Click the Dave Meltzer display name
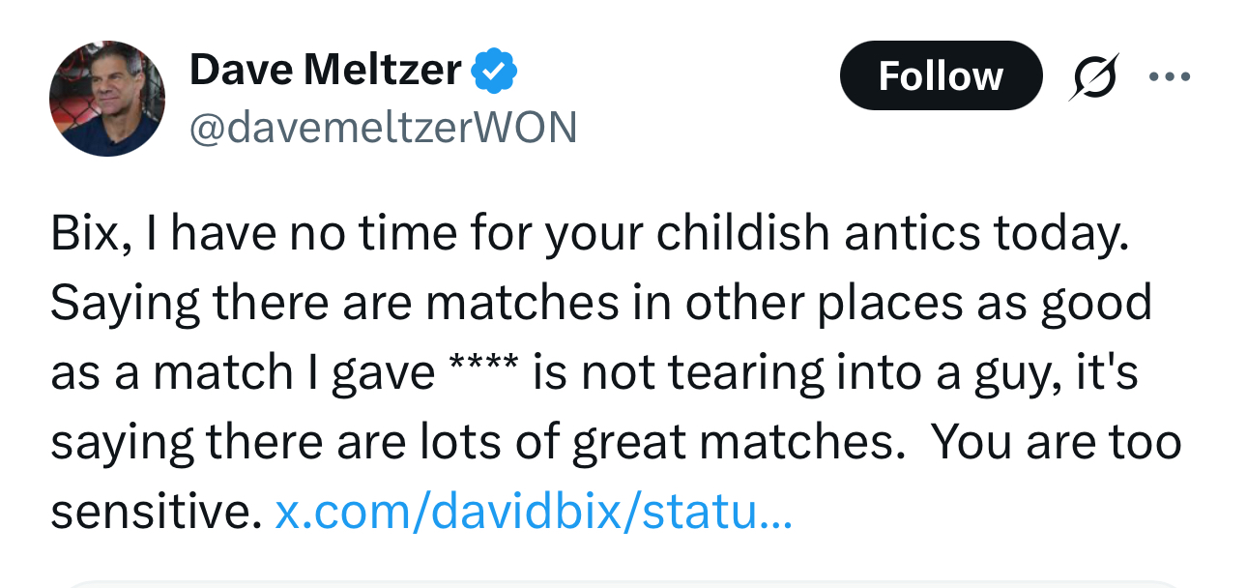The height and width of the screenshot is (588, 1247). tap(325, 70)
